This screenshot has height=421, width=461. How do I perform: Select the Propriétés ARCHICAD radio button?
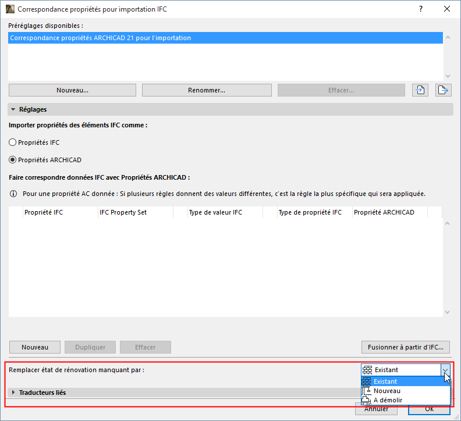pos(12,160)
